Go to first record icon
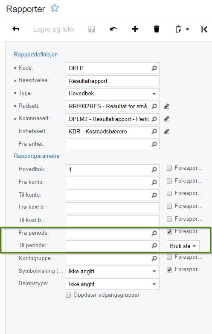This screenshot has width=212, height=334. point(204,29)
